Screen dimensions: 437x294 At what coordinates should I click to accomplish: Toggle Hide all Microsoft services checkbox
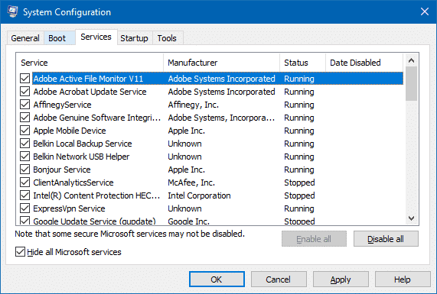point(20,252)
